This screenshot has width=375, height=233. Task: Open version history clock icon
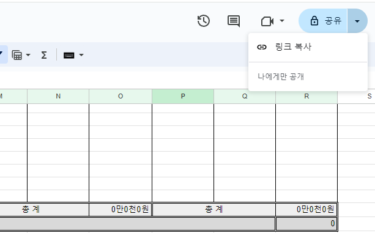pos(204,21)
